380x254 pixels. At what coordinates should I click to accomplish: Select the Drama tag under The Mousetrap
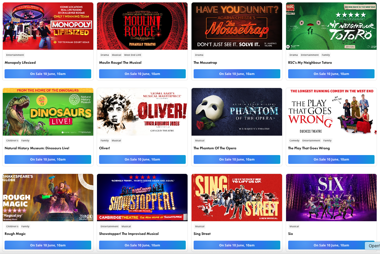[x=199, y=55]
